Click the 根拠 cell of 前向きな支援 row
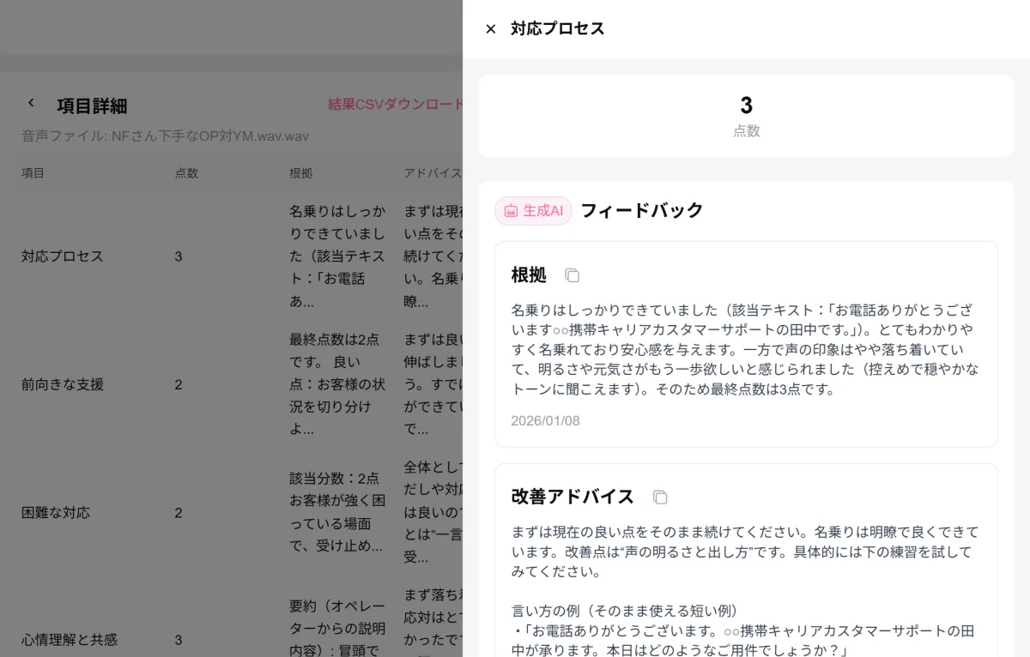1030x657 pixels. point(337,384)
